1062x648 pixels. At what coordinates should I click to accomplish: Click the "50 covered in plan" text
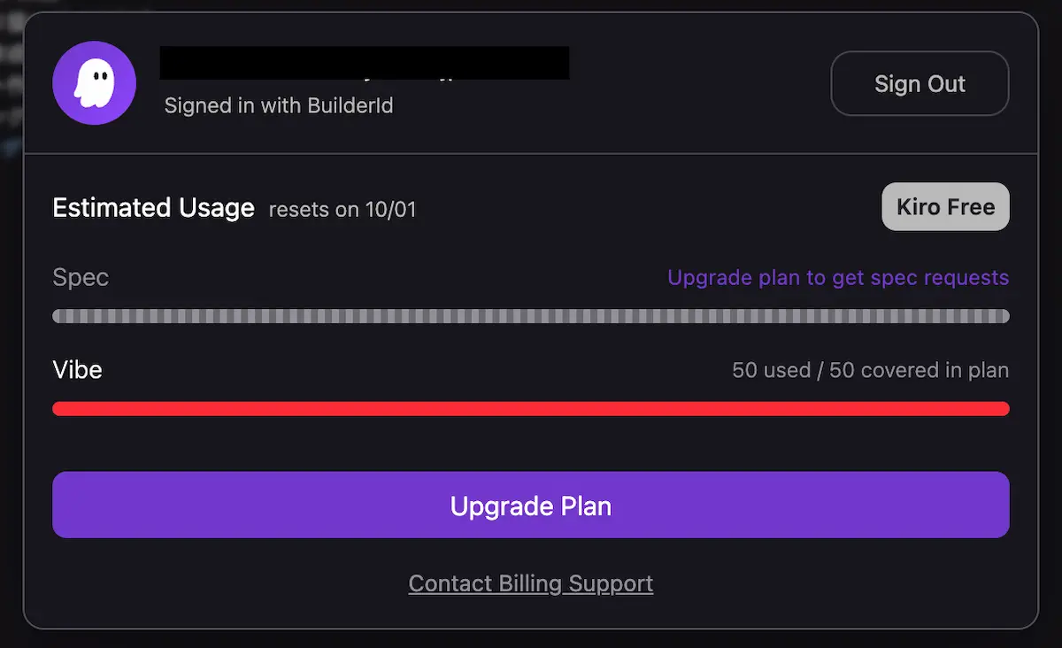point(919,370)
